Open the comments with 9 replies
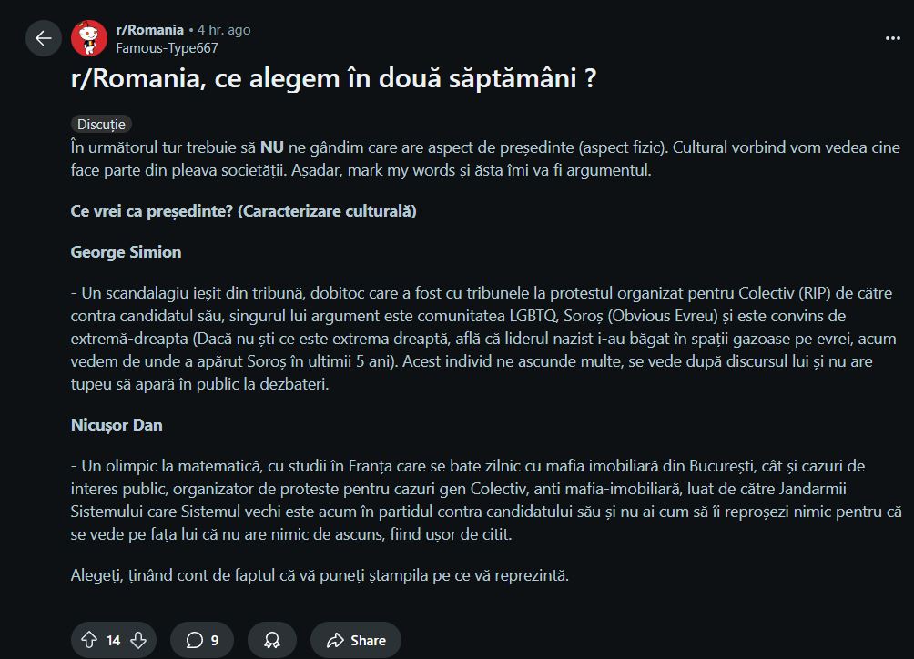 [203, 640]
